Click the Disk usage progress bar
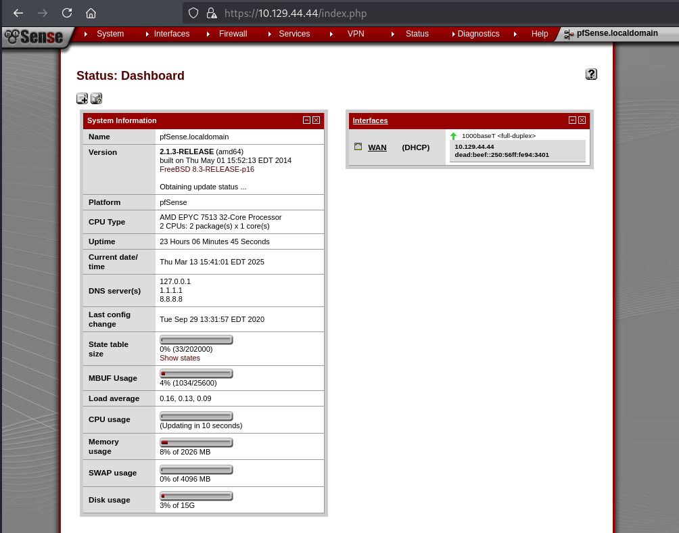The image size is (679, 533). (196, 496)
